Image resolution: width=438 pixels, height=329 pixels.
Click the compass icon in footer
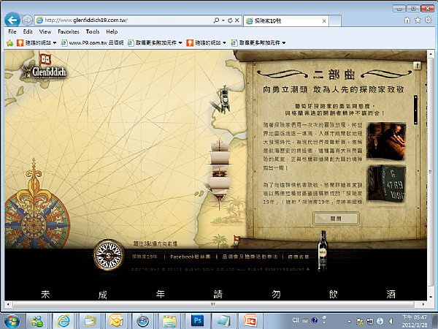coord(109,254)
